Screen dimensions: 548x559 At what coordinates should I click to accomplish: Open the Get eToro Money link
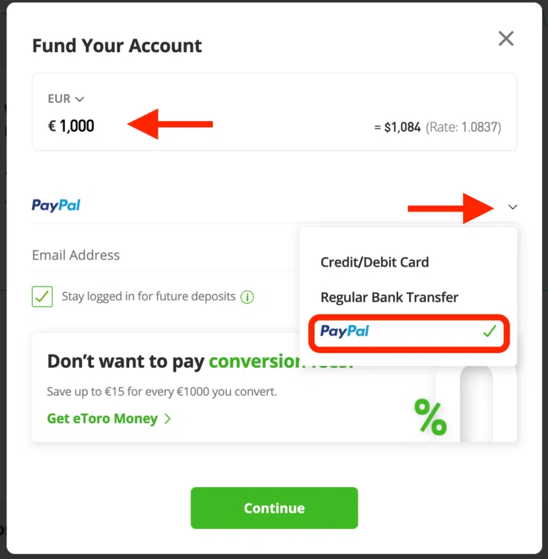click(103, 419)
